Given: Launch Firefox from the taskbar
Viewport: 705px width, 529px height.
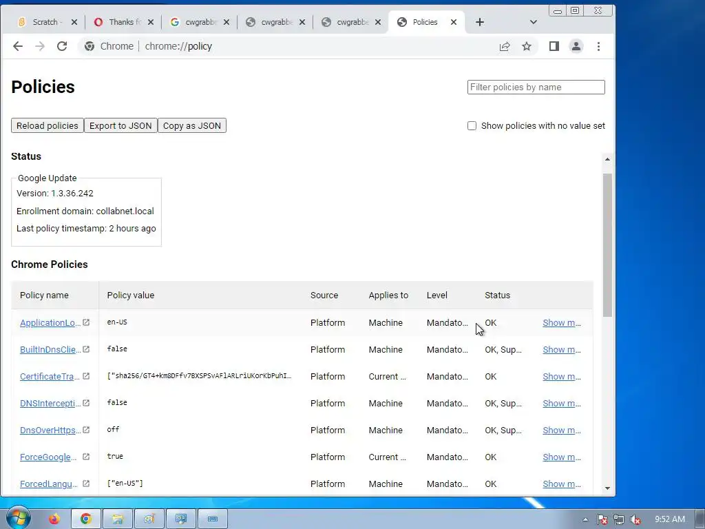Looking at the screenshot, I should pos(54,519).
